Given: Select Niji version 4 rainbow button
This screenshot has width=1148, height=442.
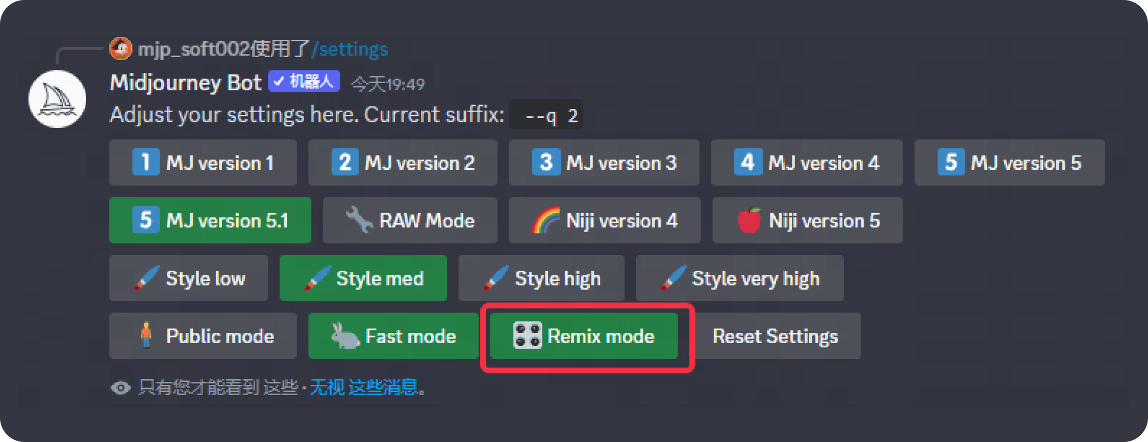Looking at the screenshot, I should 604,220.
